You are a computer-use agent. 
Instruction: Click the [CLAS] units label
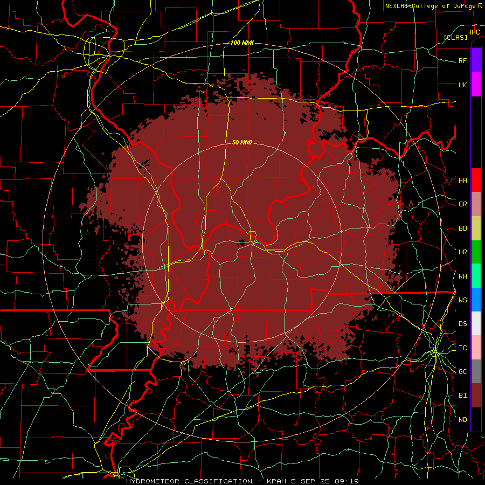(x=455, y=37)
